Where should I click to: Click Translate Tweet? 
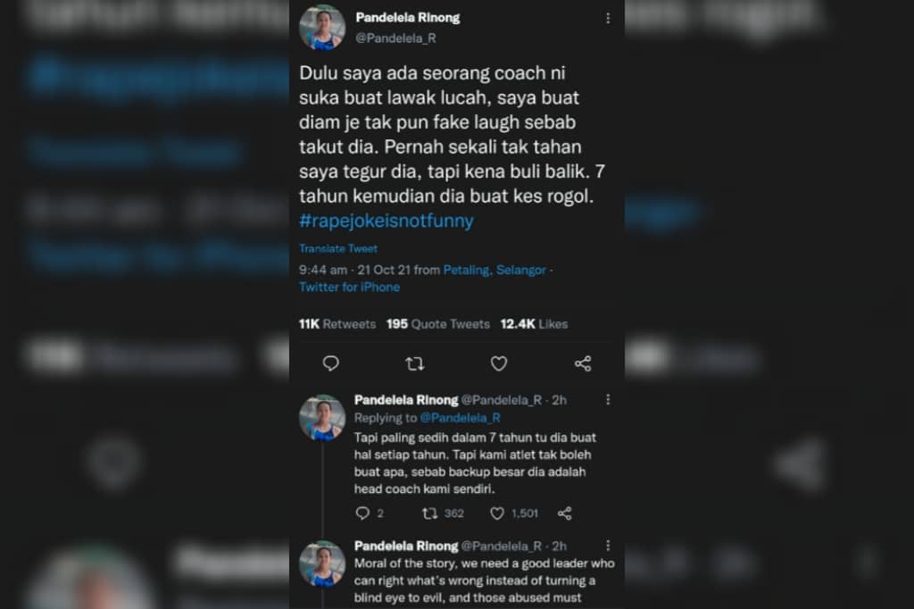338,248
